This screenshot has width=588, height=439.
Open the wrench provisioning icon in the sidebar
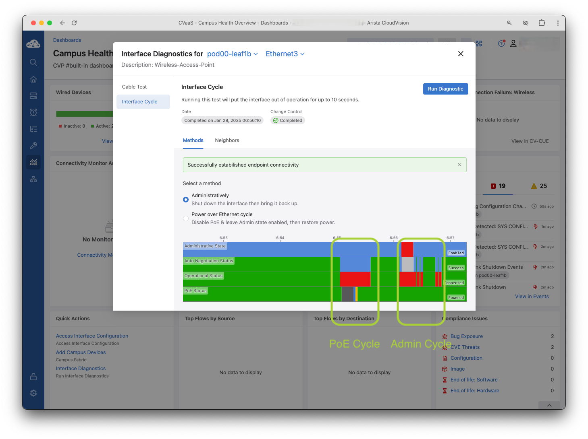click(33, 146)
